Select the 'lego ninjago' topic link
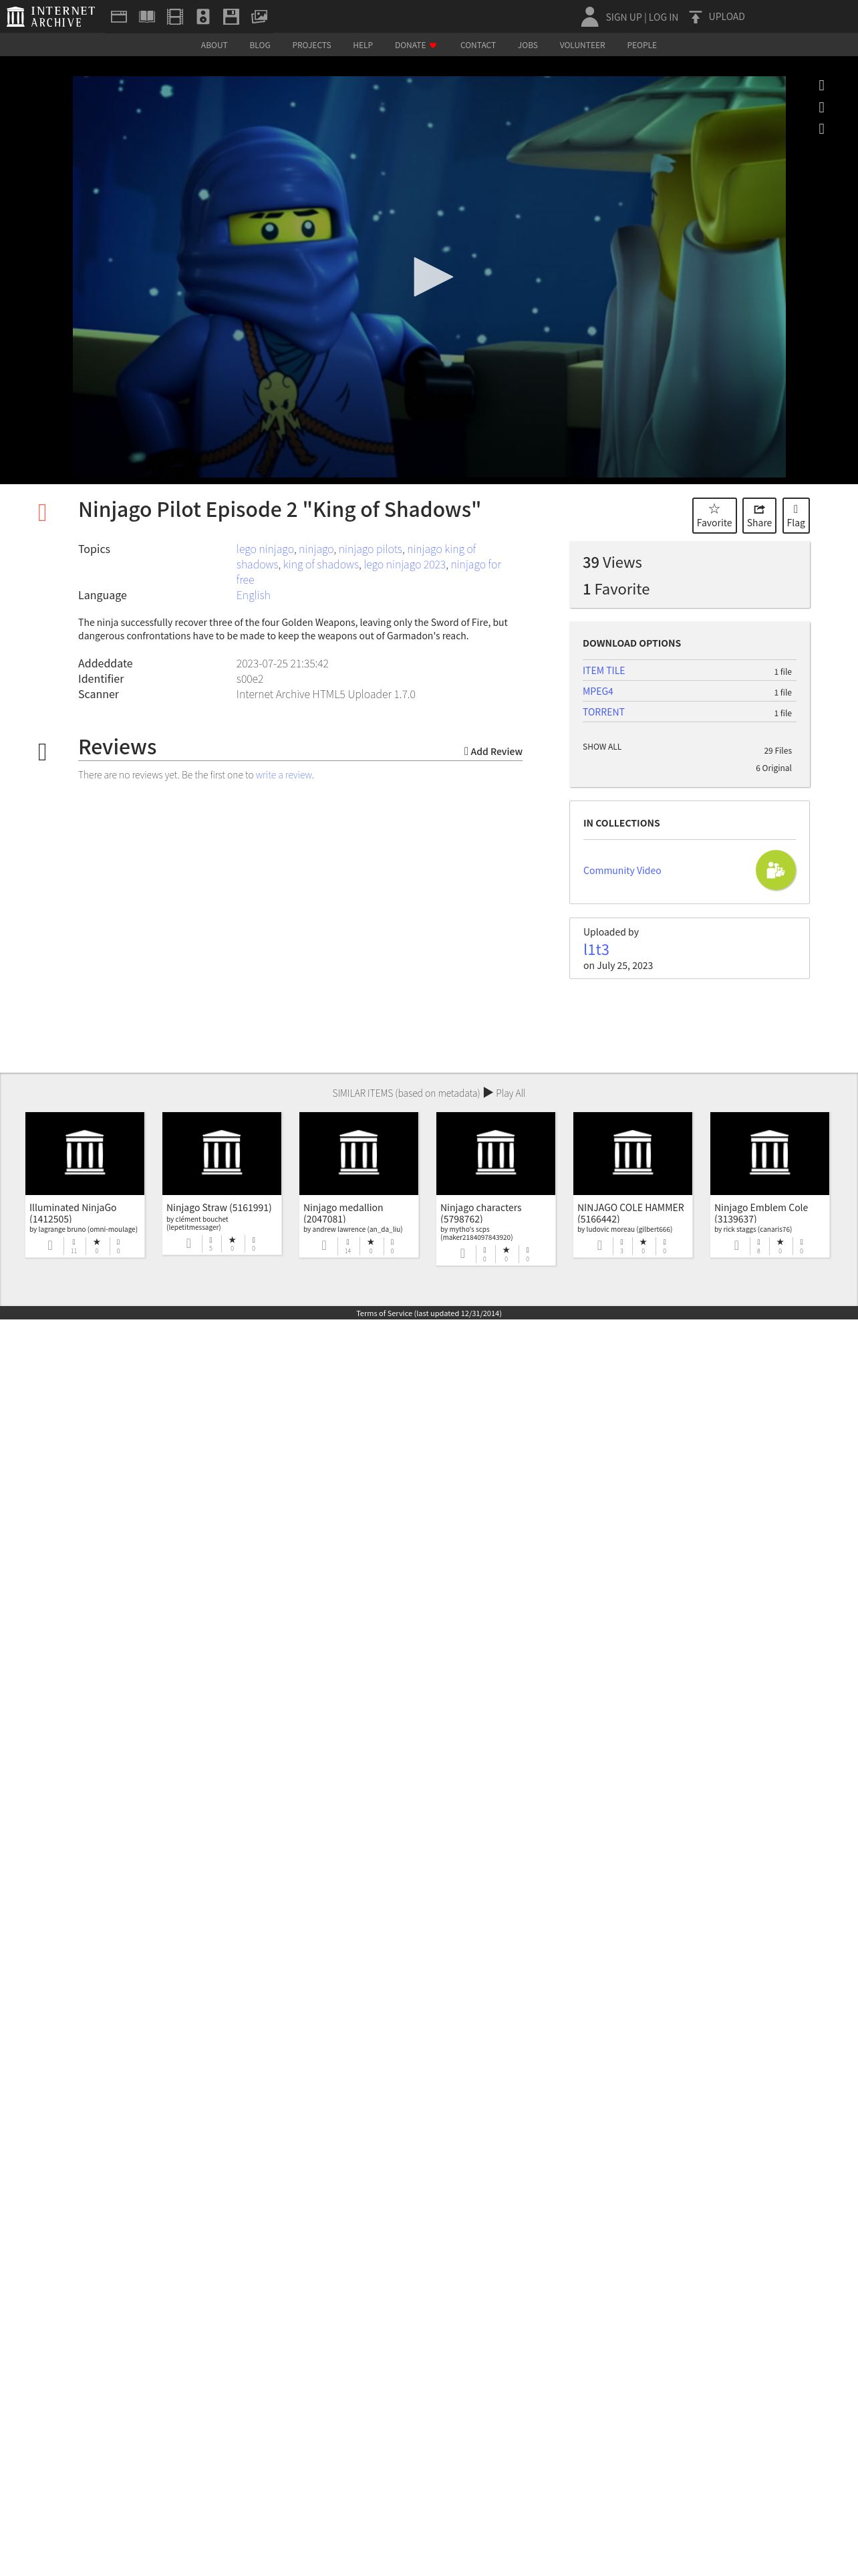Screen dimensions: 858x2576 pyautogui.click(x=265, y=549)
